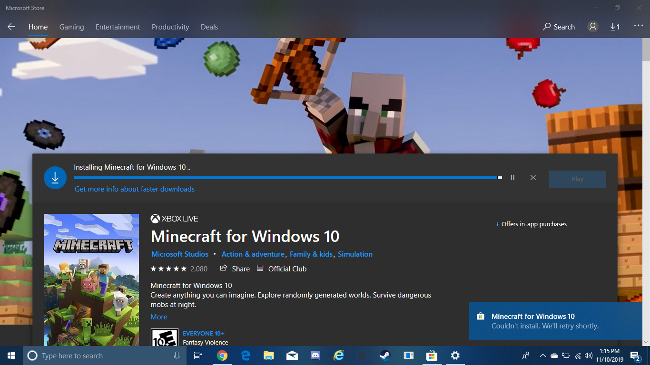Go back using the arrow in Store header

point(11,27)
